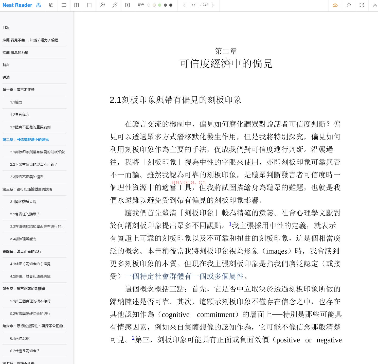This screenshot has width=378, height=364.
Task: Select the beige color theme swatch
Action: [154, 5]
